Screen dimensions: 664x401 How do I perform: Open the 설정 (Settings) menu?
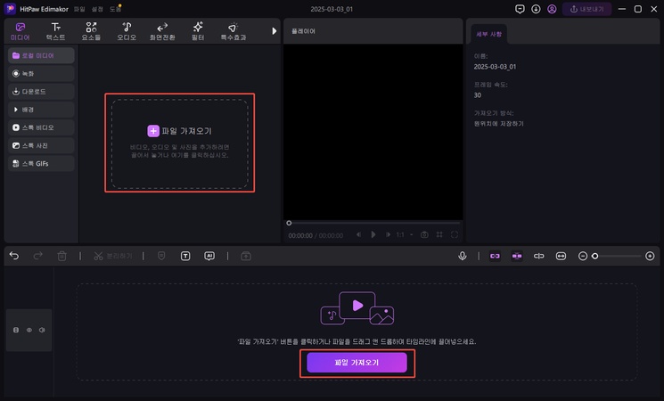point(97,9)
